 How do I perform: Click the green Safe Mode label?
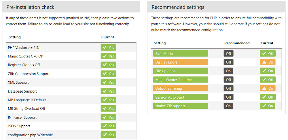coord(181,53)
